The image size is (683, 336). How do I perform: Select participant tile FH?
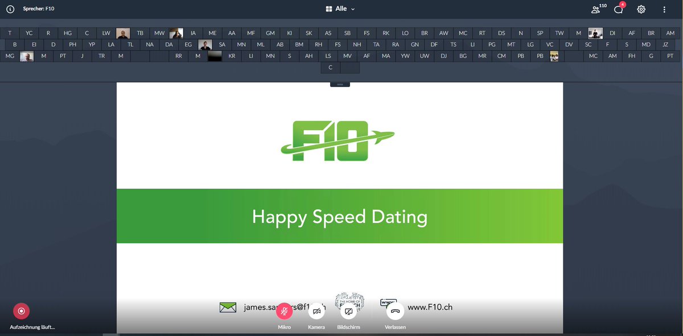pyautogui.click(x=632, y=56)
